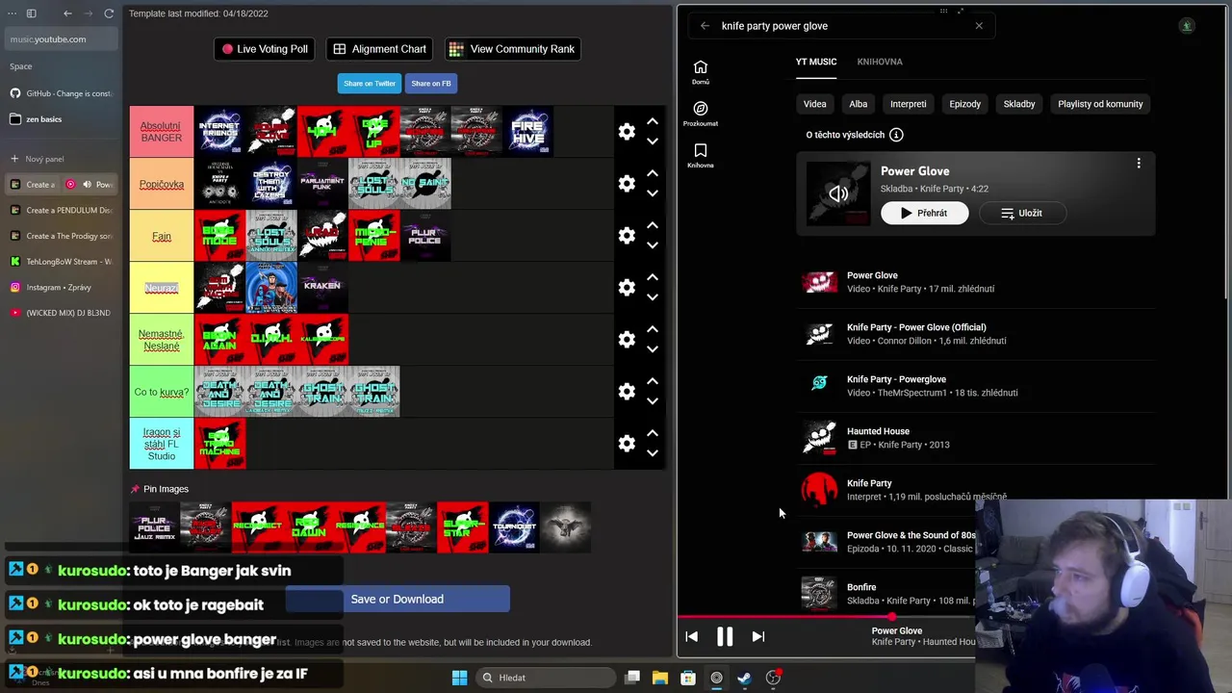The height and width of the screenshot is (693, 1232).
Task: Open Instagram Zprávy sidebar tab
Action: tap(61, 287)
